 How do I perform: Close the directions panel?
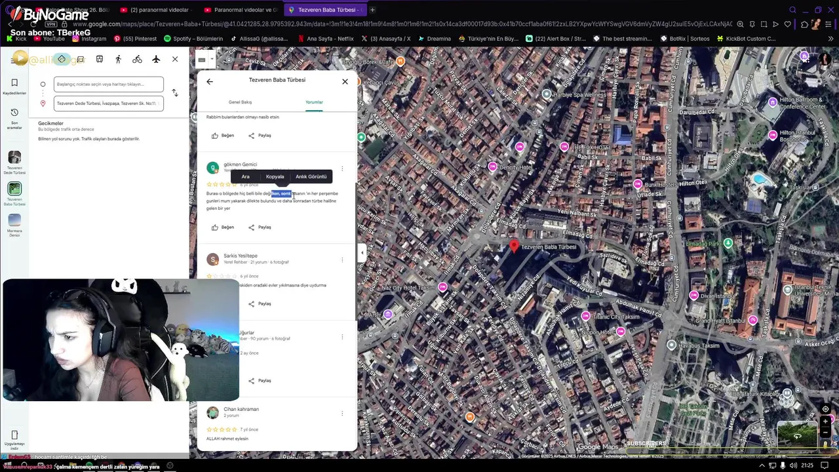pyautogui.click(x=175, y=59)
